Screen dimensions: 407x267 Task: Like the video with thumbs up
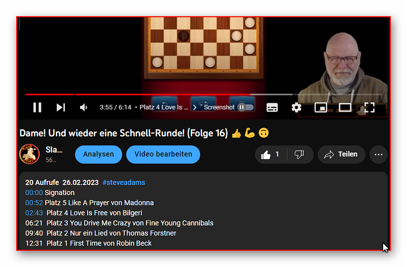coord(271,155)
